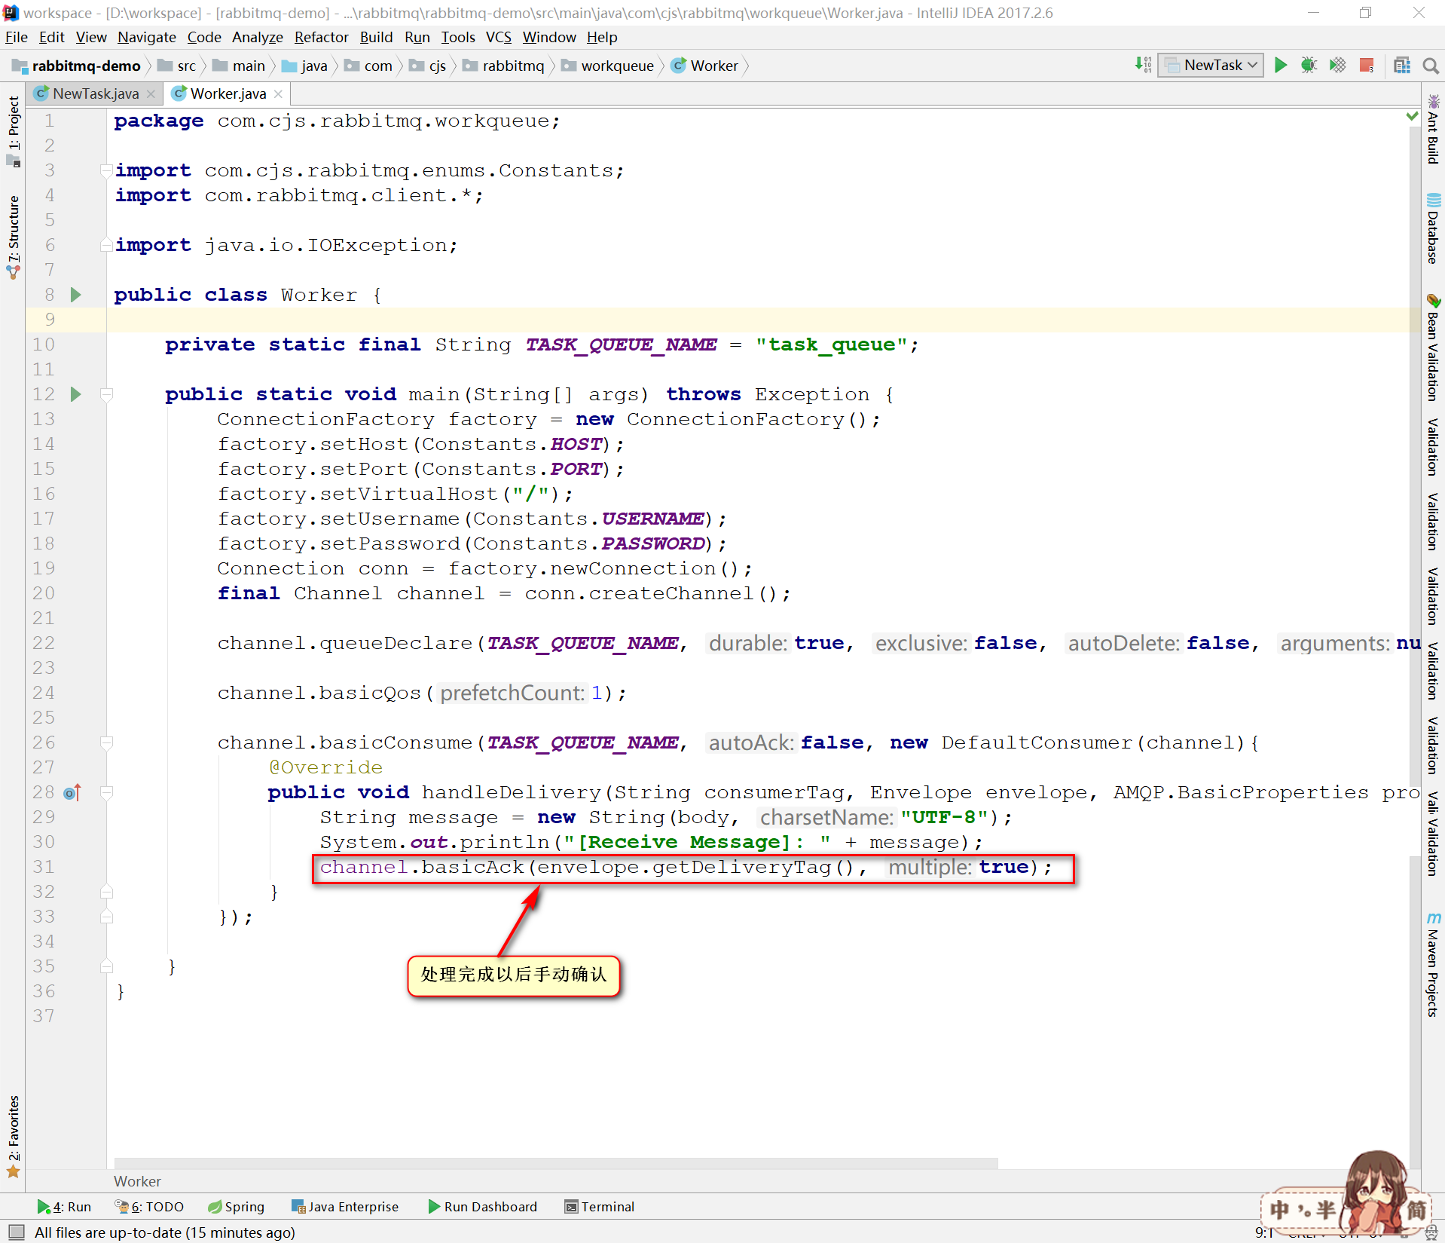
Task: Open the Ant Build tool window
Action: point(1433,129)
